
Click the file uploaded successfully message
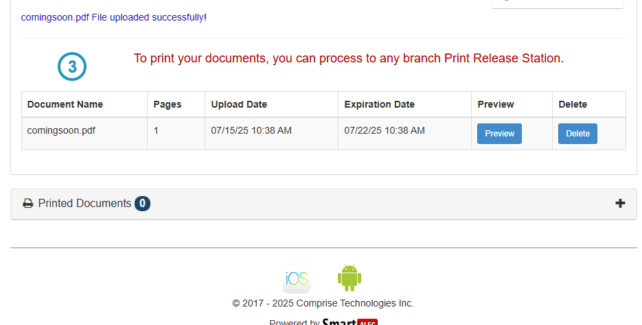click(114, 17)
